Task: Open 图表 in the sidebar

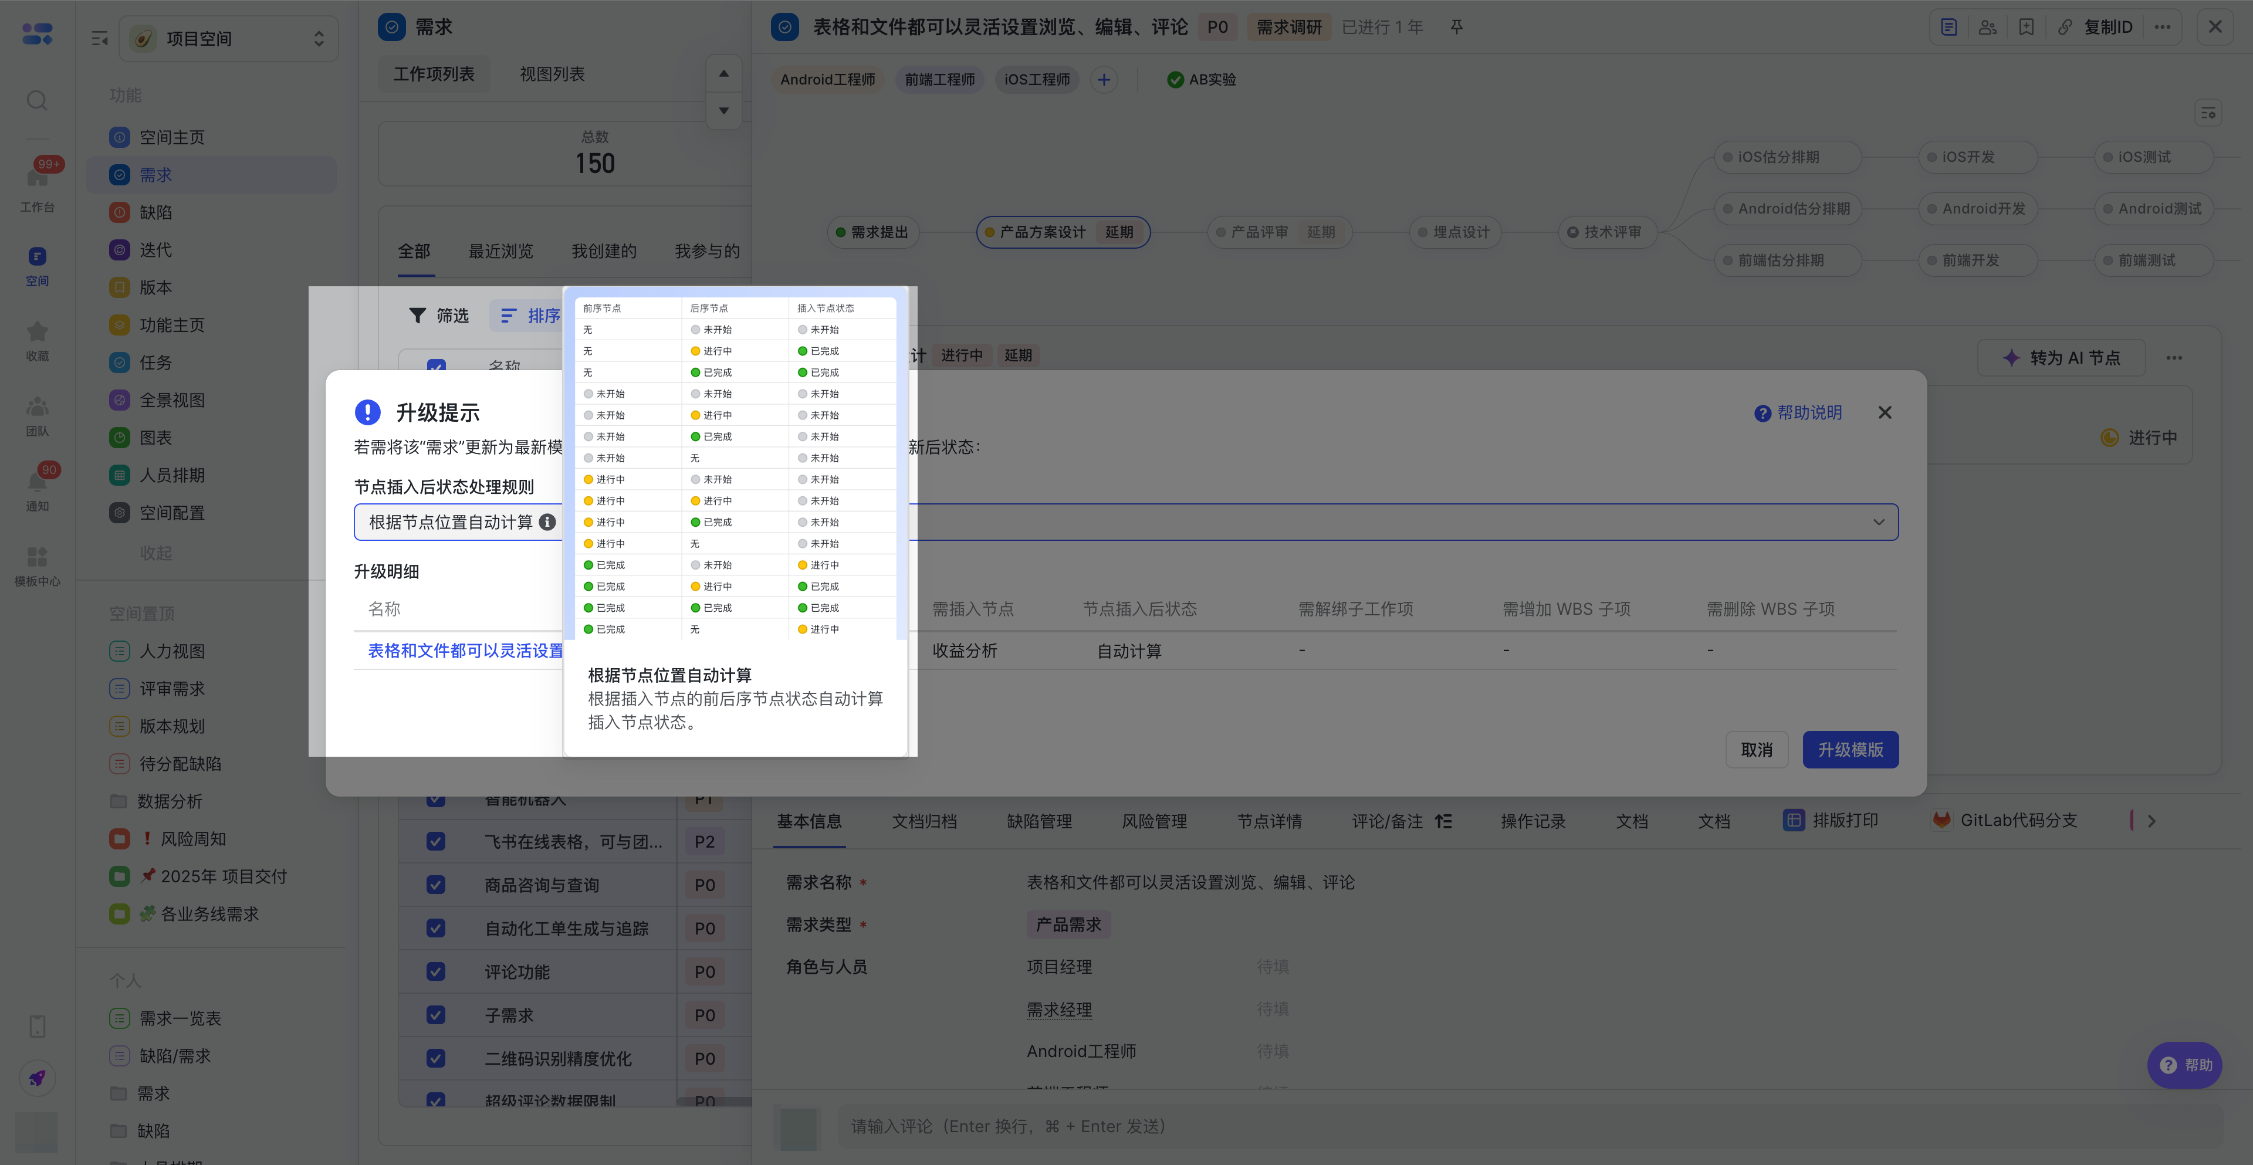Action: pos(211,438)
